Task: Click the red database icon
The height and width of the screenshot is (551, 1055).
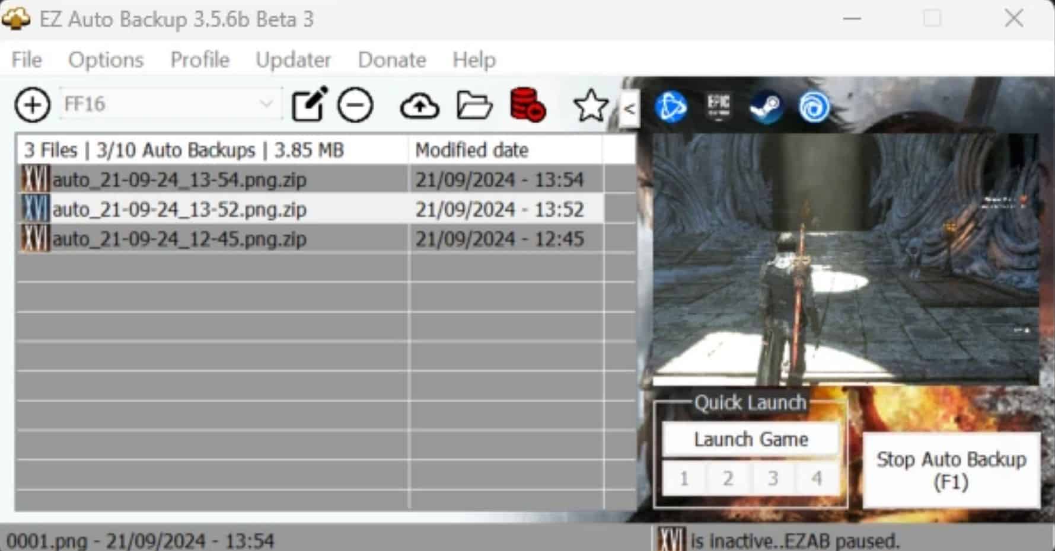Action: 528,105
